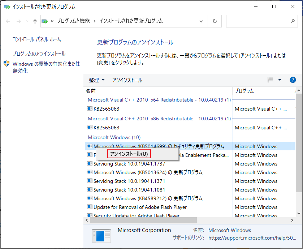
Task: Click the shield icon beside Windows features
Action: 7,64
